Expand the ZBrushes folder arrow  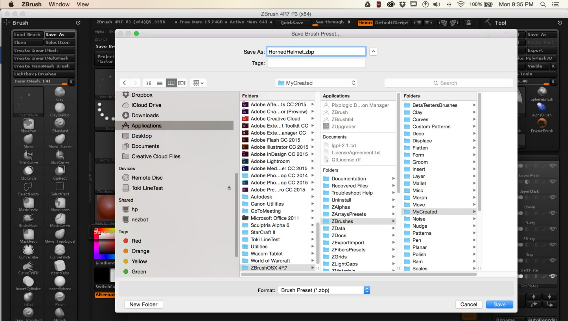[x=393, y=221]
